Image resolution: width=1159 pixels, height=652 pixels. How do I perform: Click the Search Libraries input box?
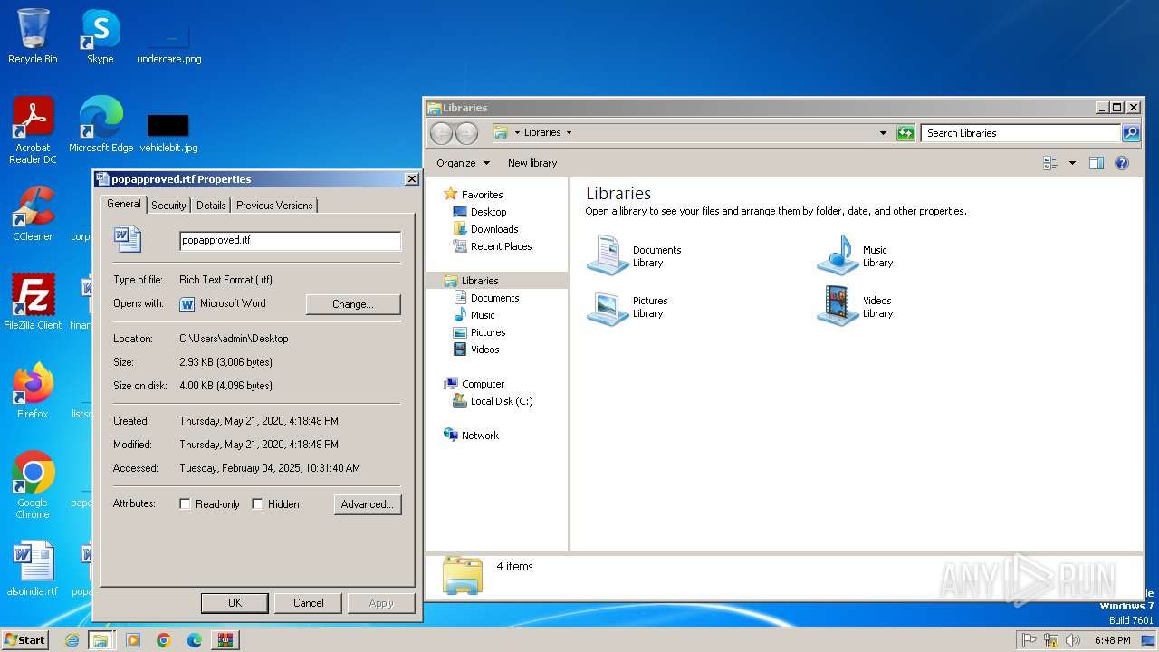pyautogui.click(x=1020, y=133)
